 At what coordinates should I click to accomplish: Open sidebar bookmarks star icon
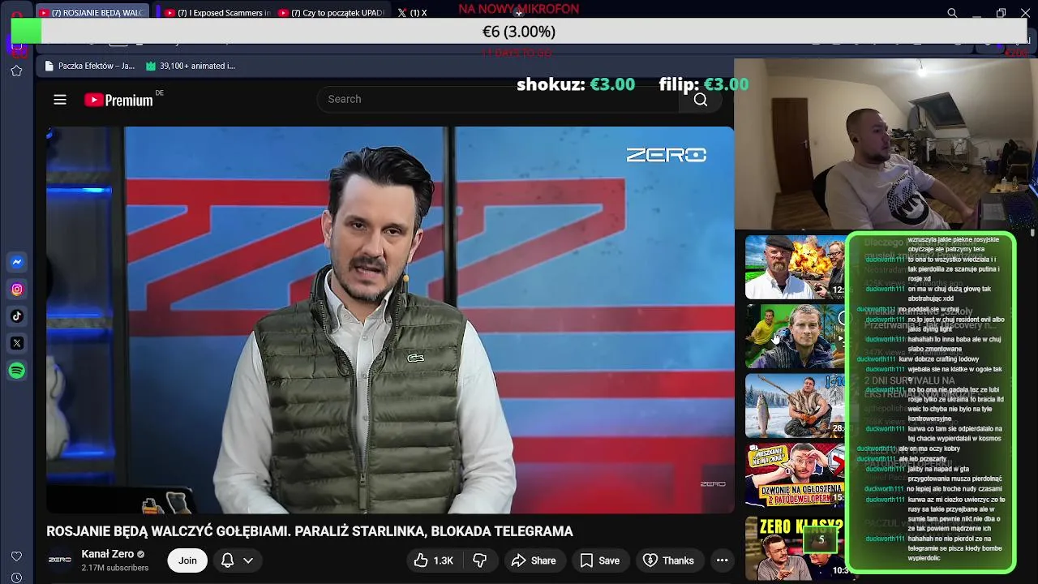pyautogui.click(x=16, y=71)
